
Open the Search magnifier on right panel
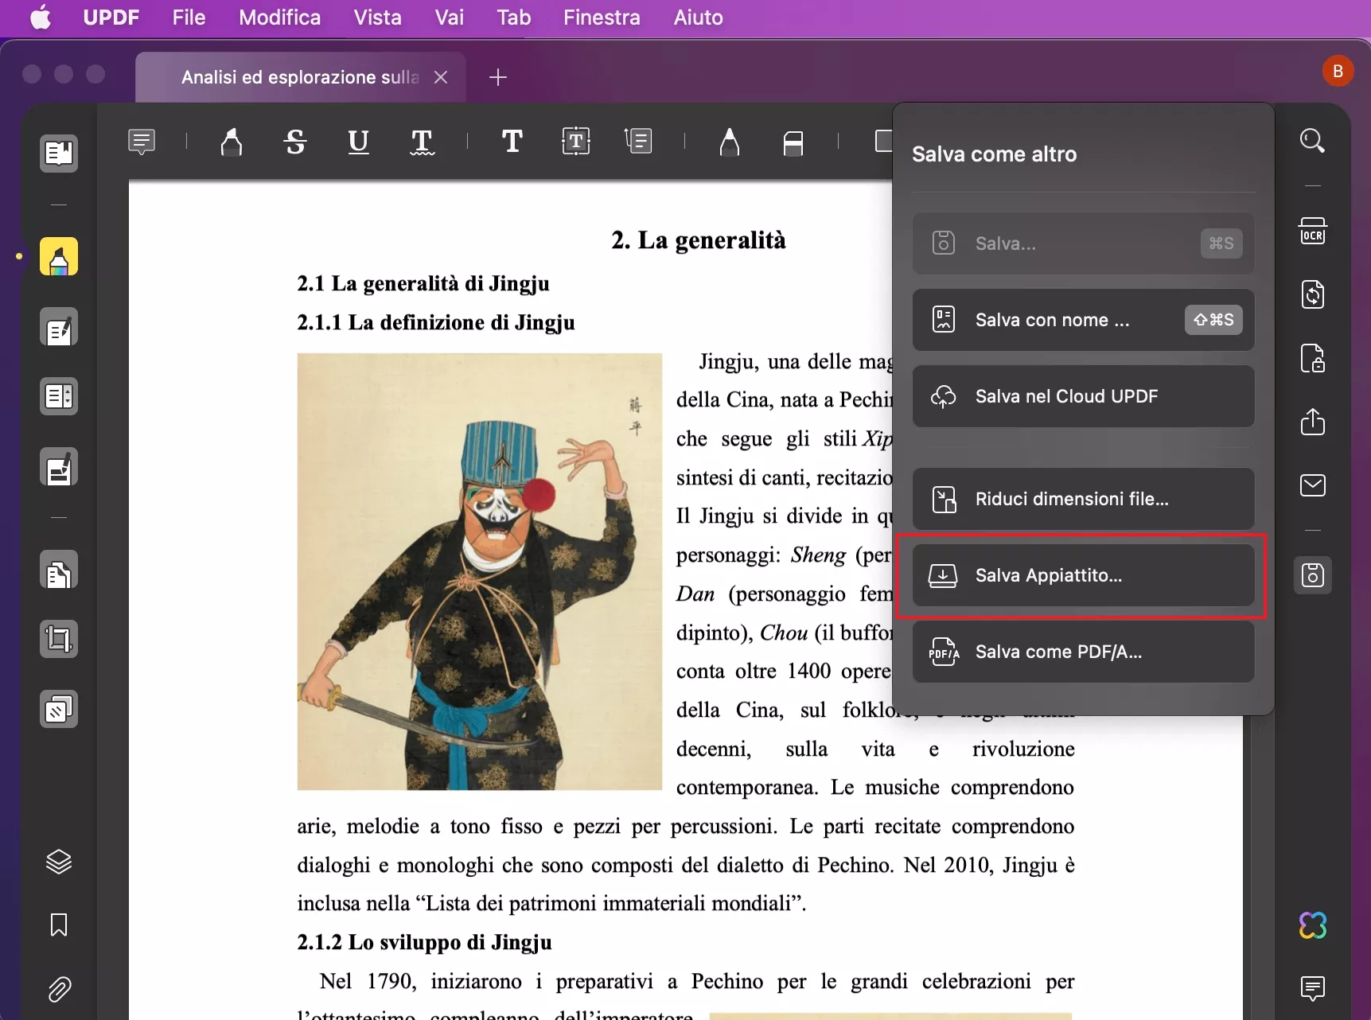pyautogui.click(x=1313, y=142)
